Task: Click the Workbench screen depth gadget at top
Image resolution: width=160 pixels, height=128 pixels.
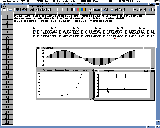Action: click(157, 1)
